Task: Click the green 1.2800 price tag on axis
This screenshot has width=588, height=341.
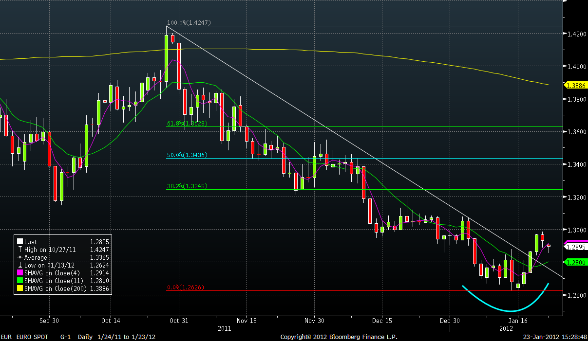Action: coord(575,262)
